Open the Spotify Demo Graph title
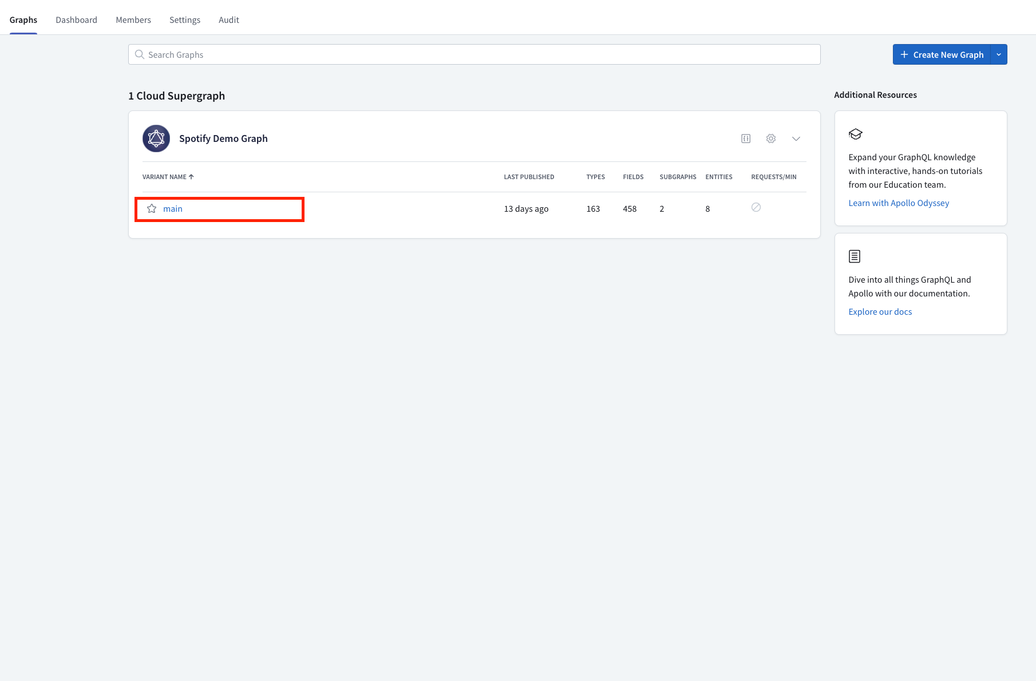The image size is (1036, 681). click(x=223, y=138)
